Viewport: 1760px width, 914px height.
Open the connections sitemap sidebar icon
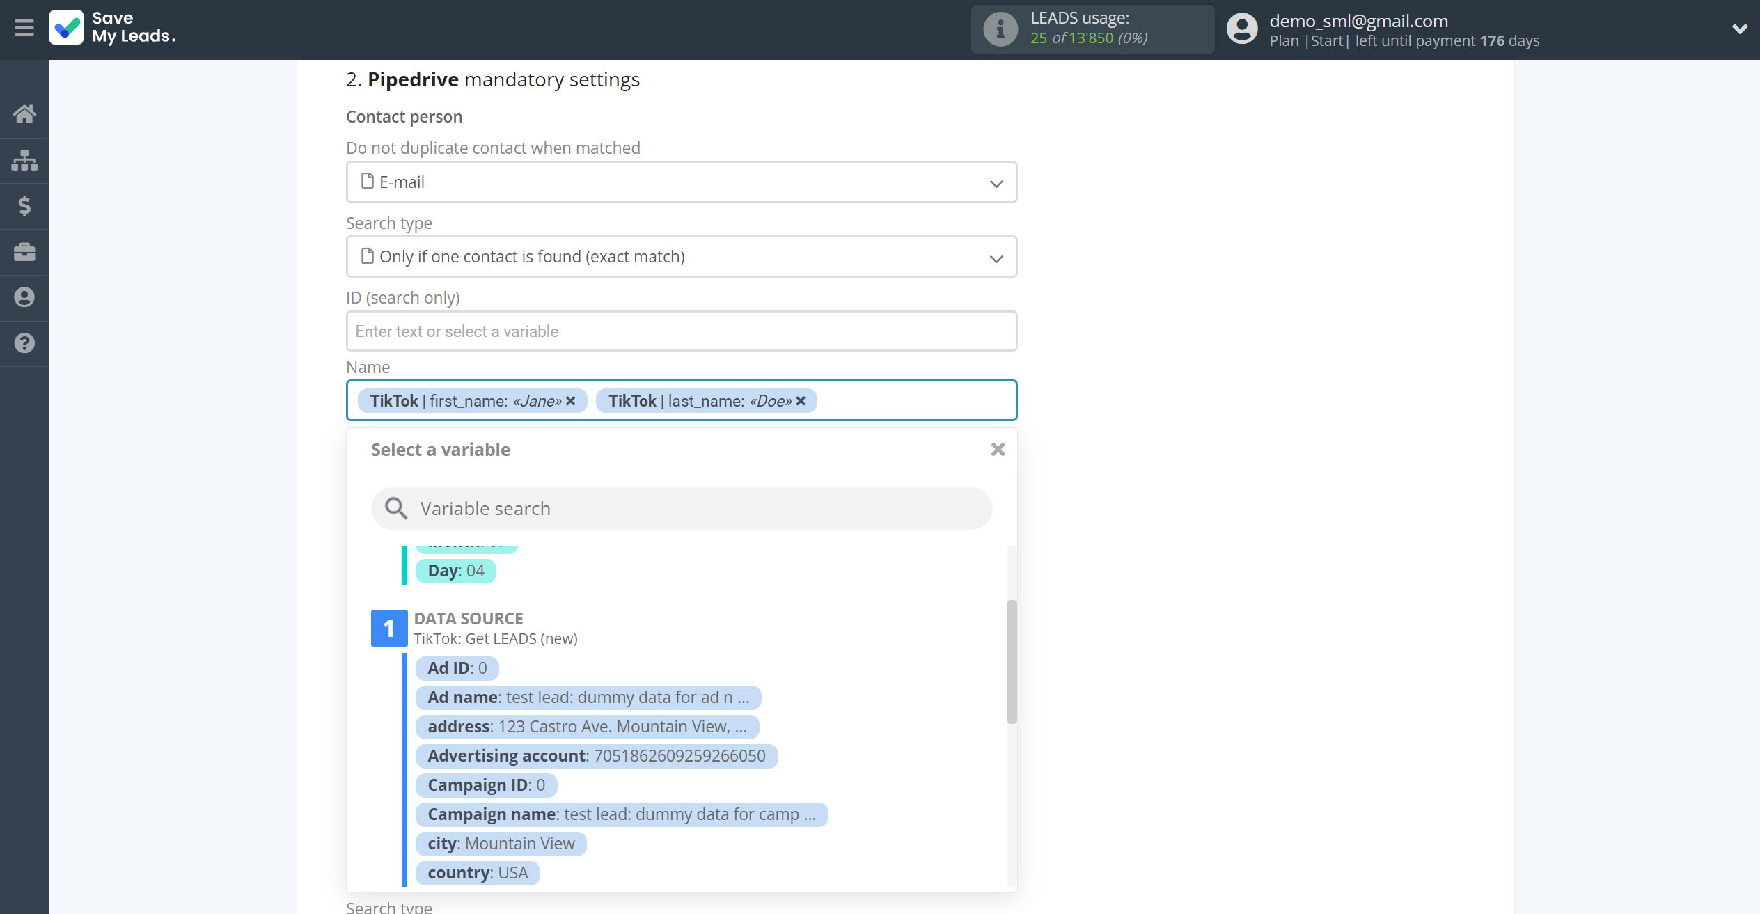click(x=24, y=160)
